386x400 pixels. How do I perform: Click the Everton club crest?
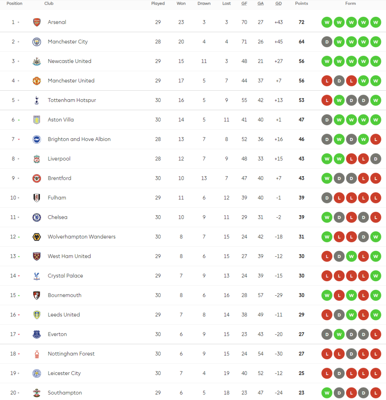coord(37,334)
